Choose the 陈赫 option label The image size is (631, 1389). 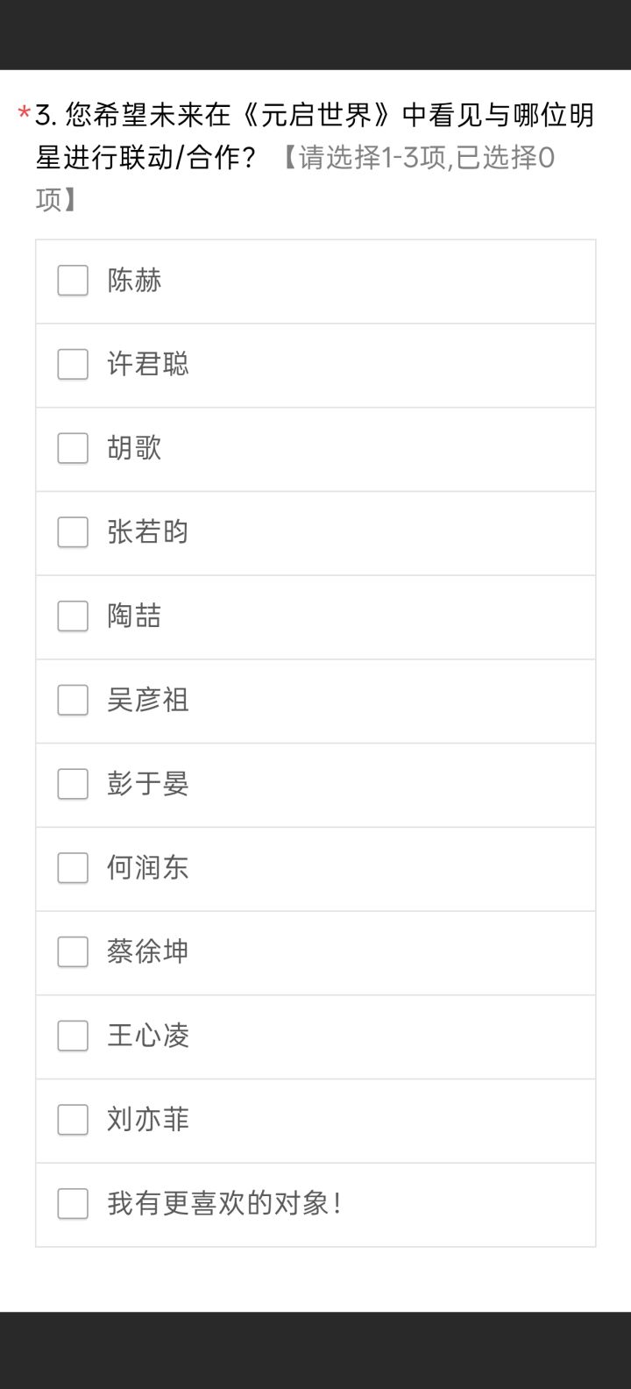tap(134, 281)
